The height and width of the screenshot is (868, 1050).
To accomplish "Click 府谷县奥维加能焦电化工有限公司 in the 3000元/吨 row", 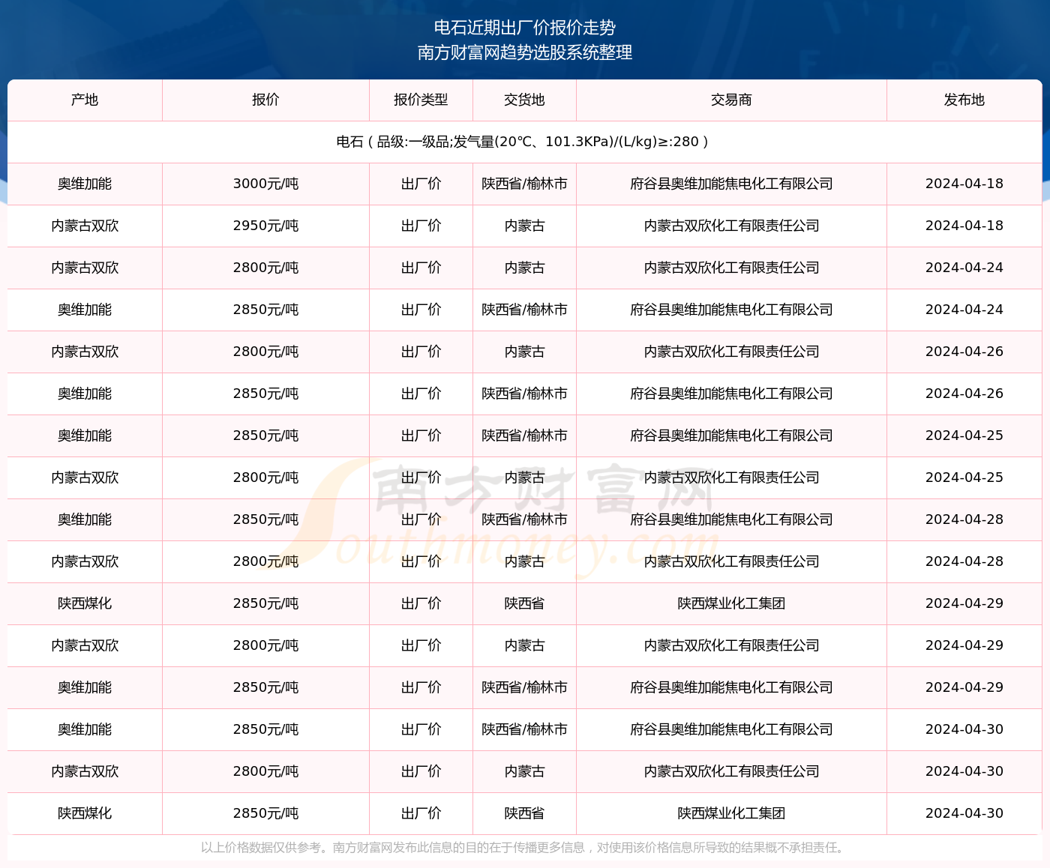I will tap(731, 184).
